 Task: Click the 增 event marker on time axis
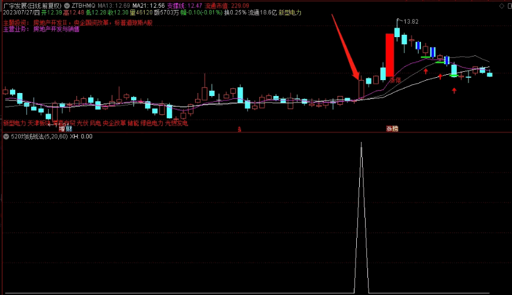coord(62,129)
